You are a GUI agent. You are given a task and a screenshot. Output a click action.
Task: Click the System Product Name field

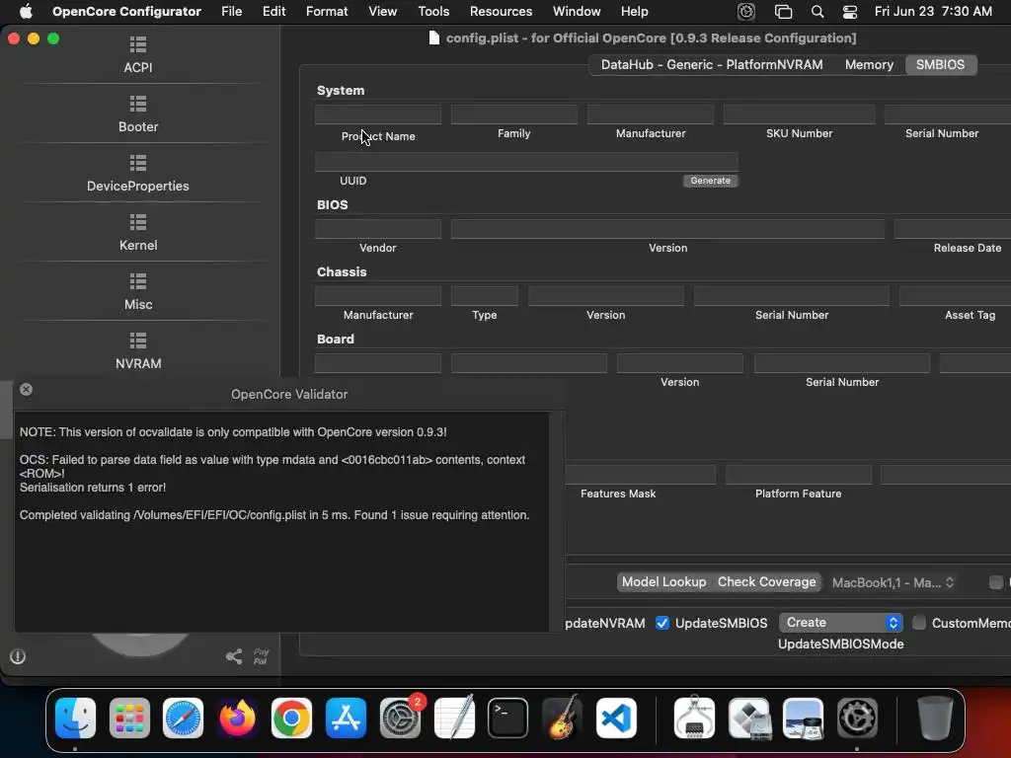(x=378, y=114)
